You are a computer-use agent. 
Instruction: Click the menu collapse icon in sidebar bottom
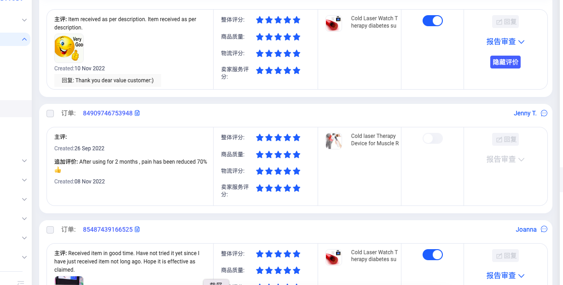click(x=21, y=282)
